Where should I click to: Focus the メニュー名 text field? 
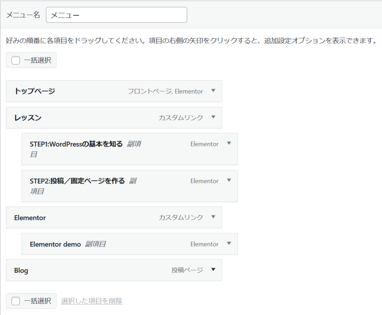116,15
